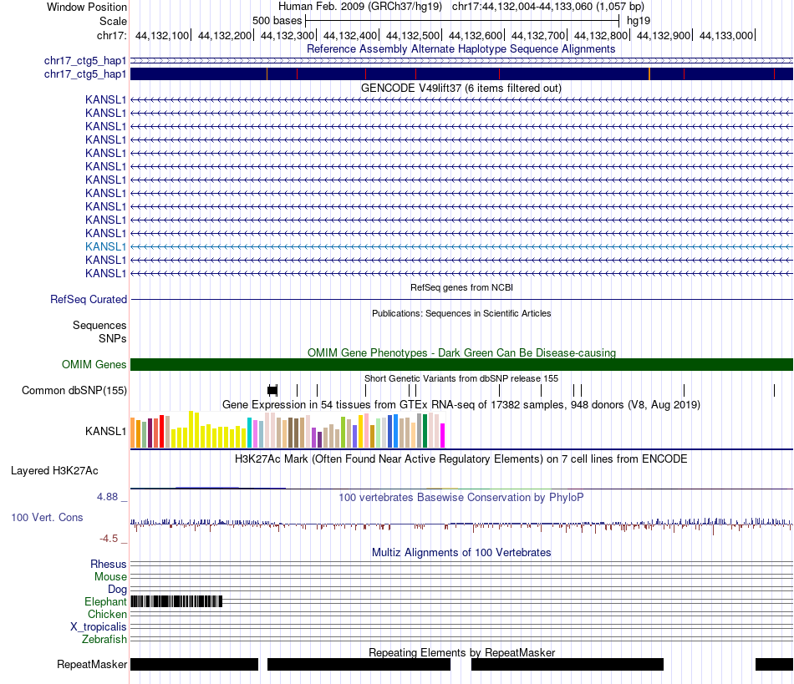Click the light-blue KANSL1 transcript arrow line
This screenshot has width=794, height=684.
[x=461, y=247]
